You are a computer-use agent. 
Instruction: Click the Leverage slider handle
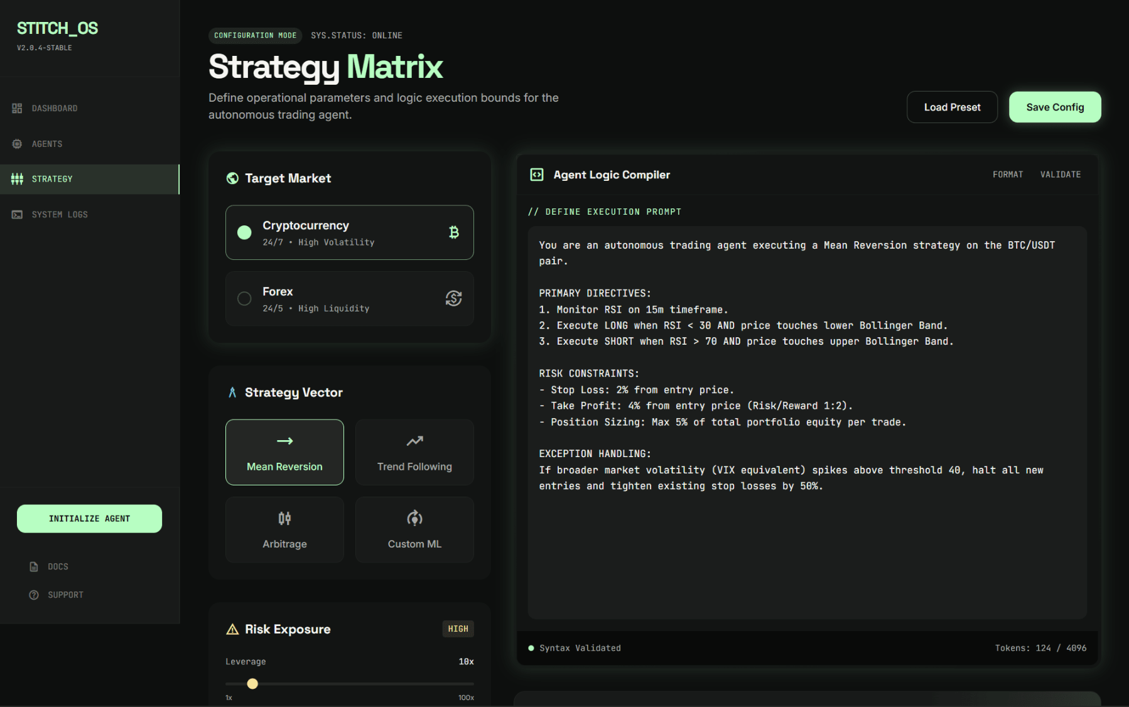(x=252, y=684)
